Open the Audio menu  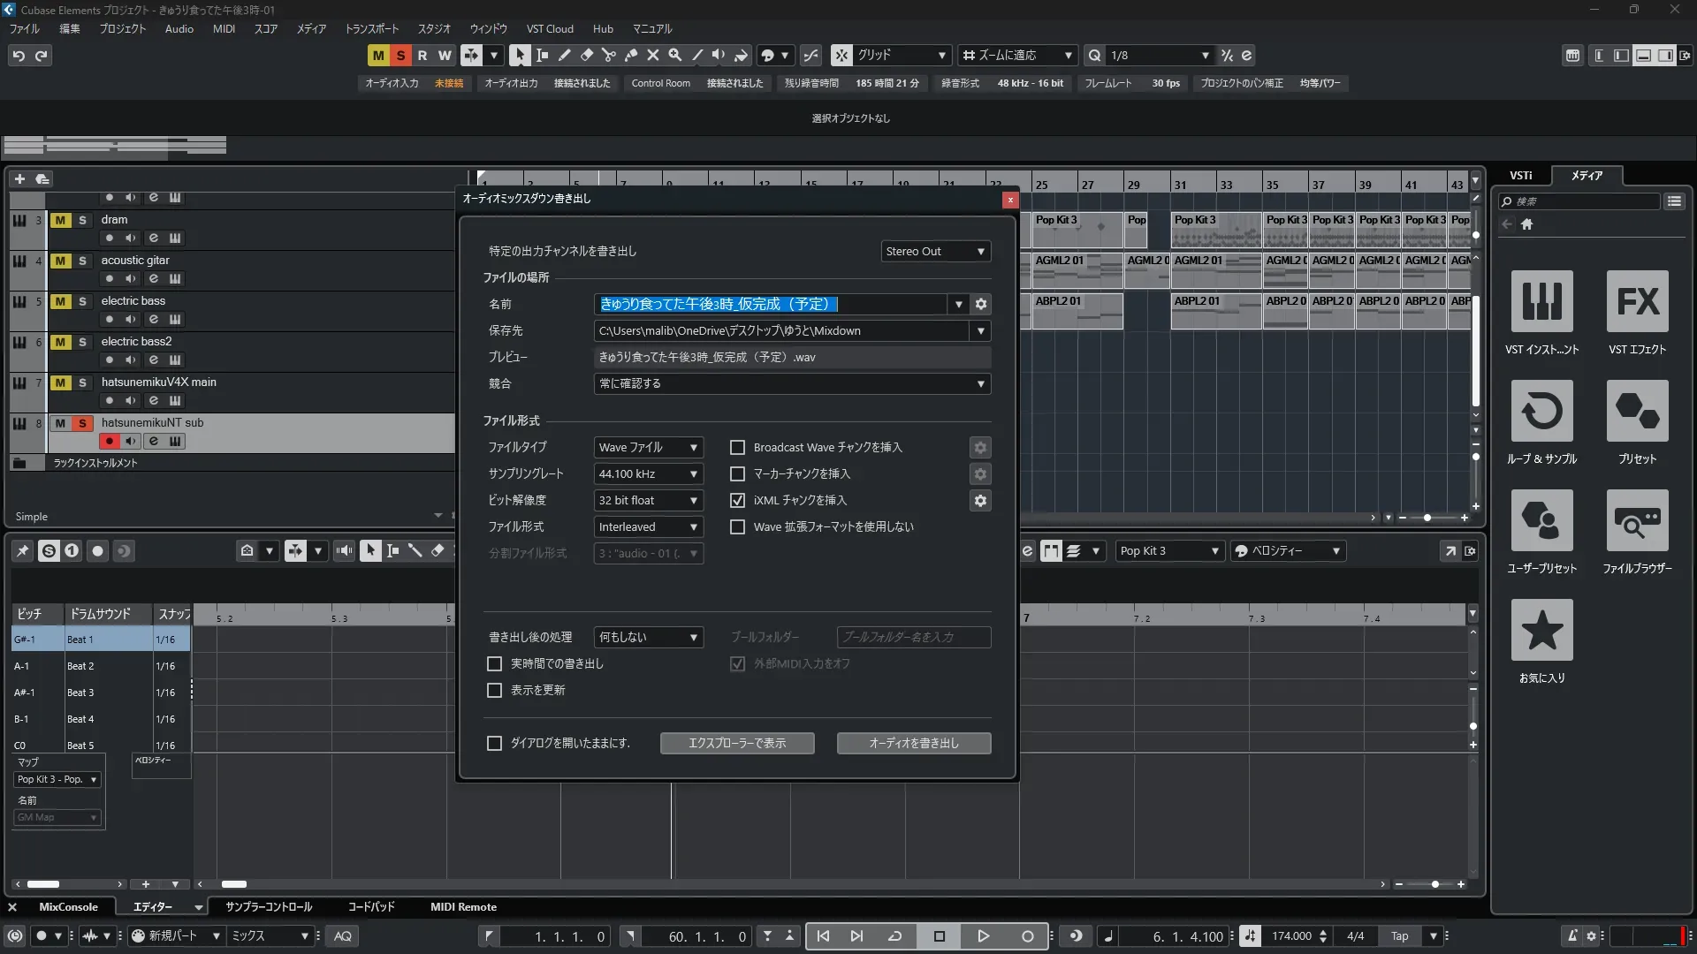pos(179,29)
